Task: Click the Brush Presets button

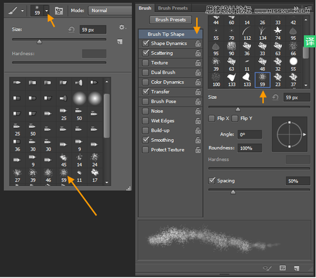Action: tap(171, 20)
